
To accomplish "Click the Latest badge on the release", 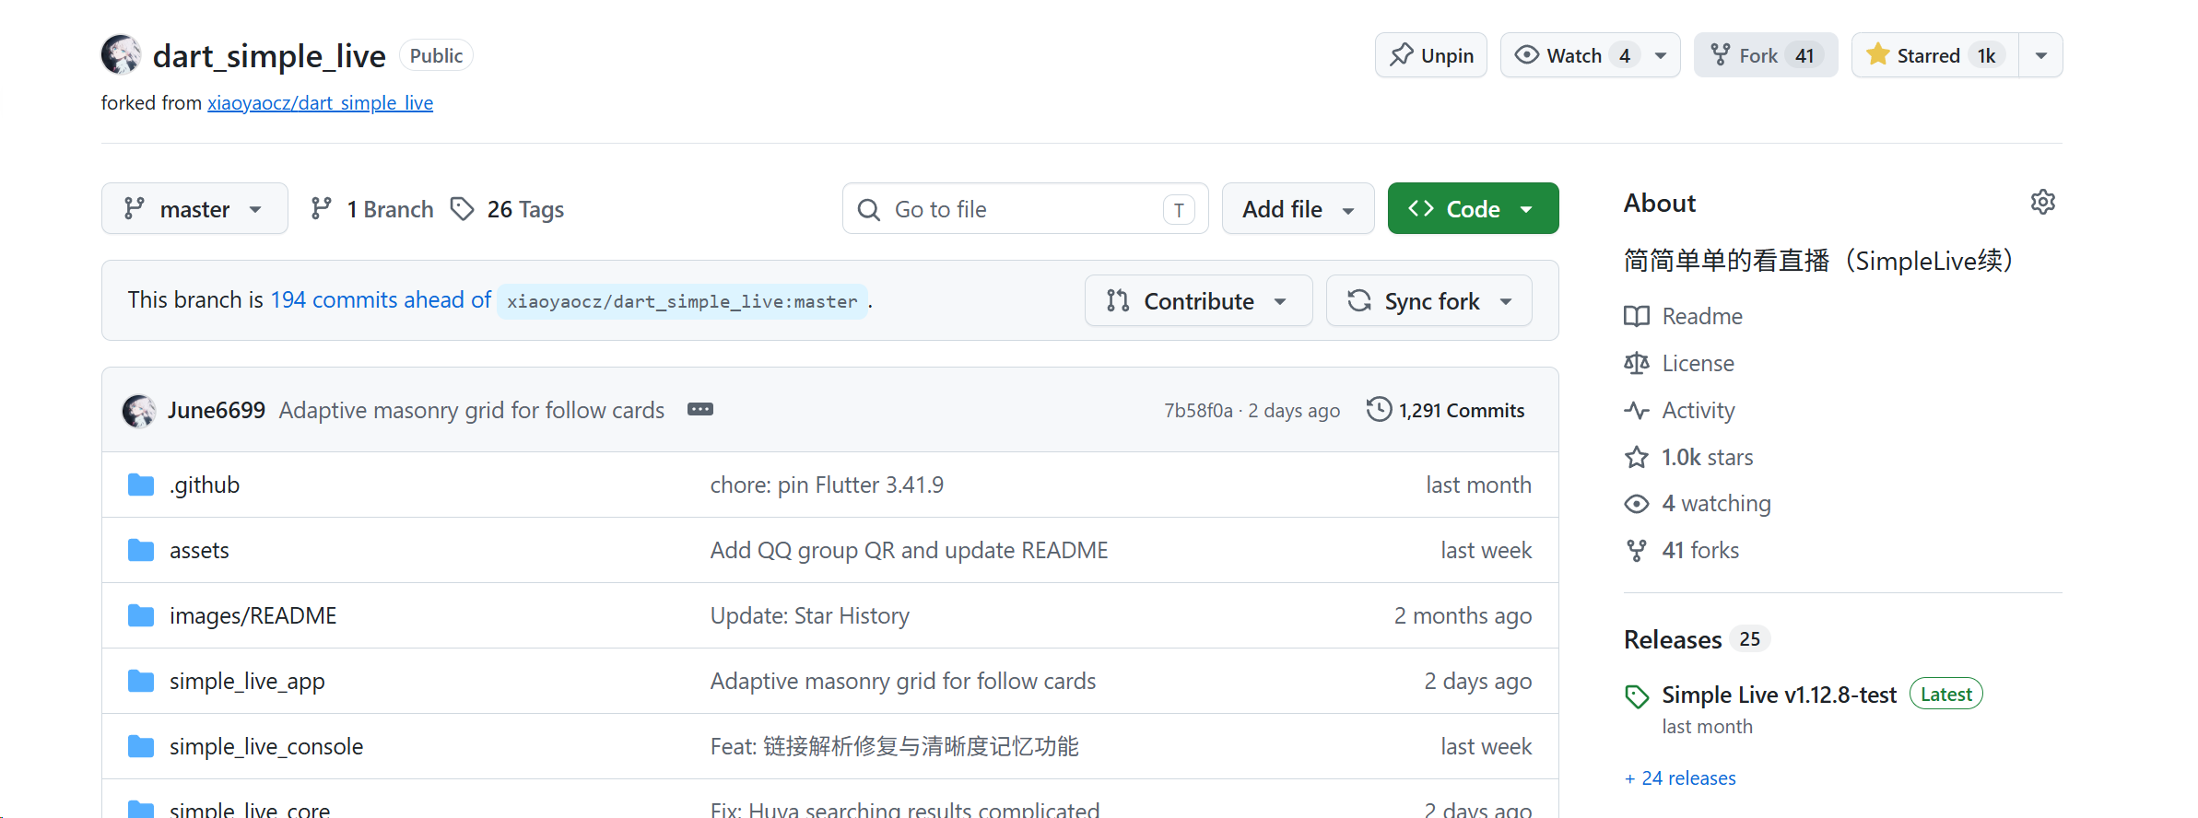I will (x=1946, y=694).
